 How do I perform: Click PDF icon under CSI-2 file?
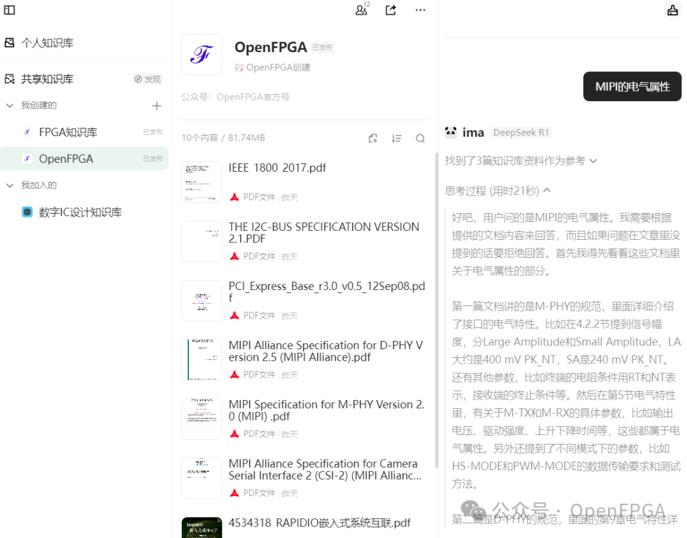234,493
